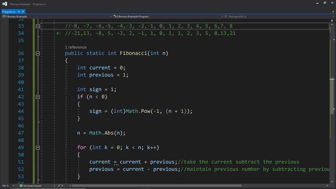Viewport: 336px width, 189px height.
Task: Click the 'No issues found' status indicator
Action: click(x=30, y=186)
